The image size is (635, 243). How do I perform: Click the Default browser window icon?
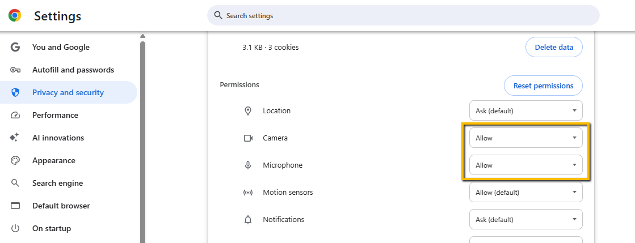[15, 206]
